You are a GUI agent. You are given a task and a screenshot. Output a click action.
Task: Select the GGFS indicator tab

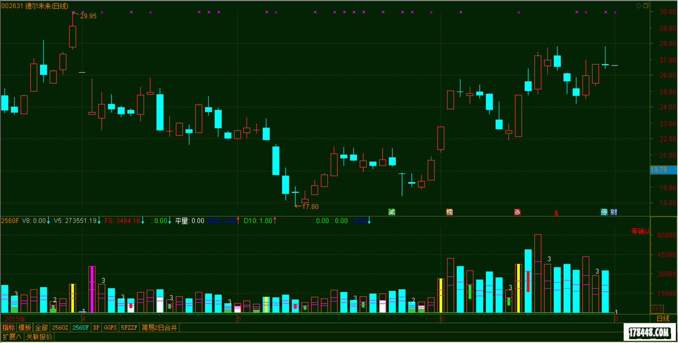110,327
